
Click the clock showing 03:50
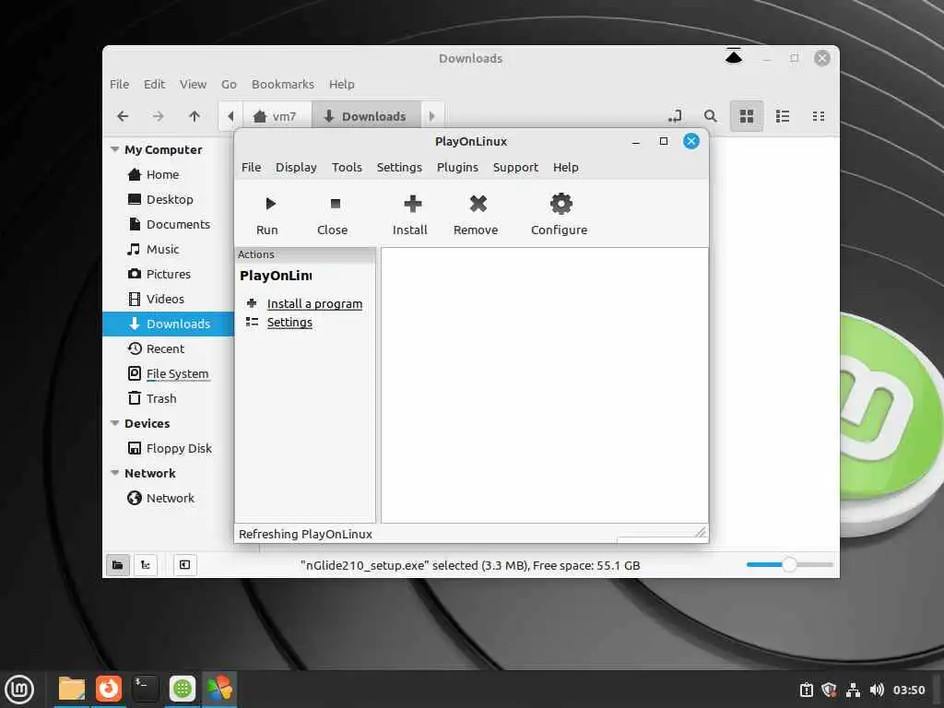(x=908, y=690)
